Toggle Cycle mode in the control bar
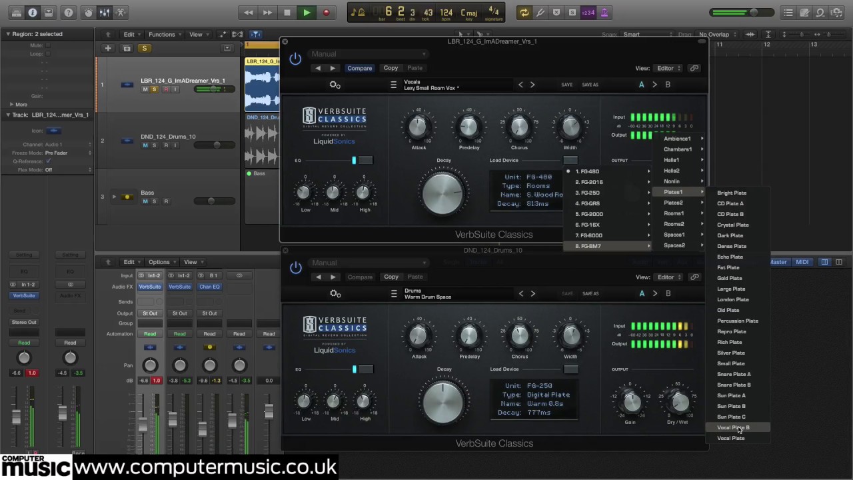853x480 pixels. click(524, 13)
